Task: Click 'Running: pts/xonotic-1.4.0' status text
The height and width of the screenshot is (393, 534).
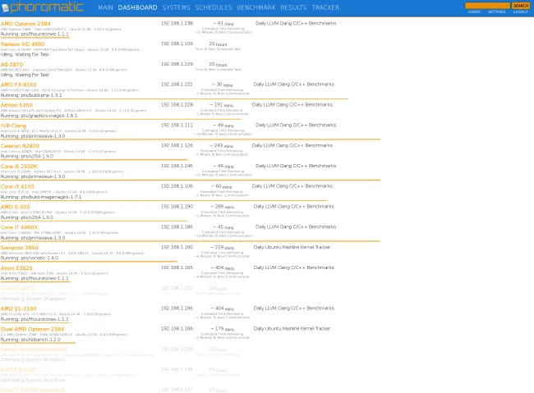Action: (x=30, y=258)
